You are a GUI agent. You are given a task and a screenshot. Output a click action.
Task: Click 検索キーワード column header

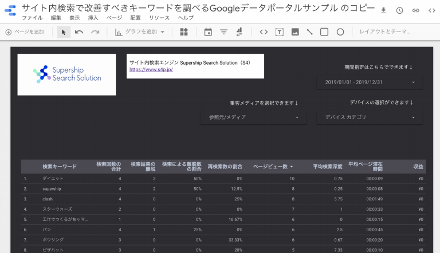tap(60, 167)
